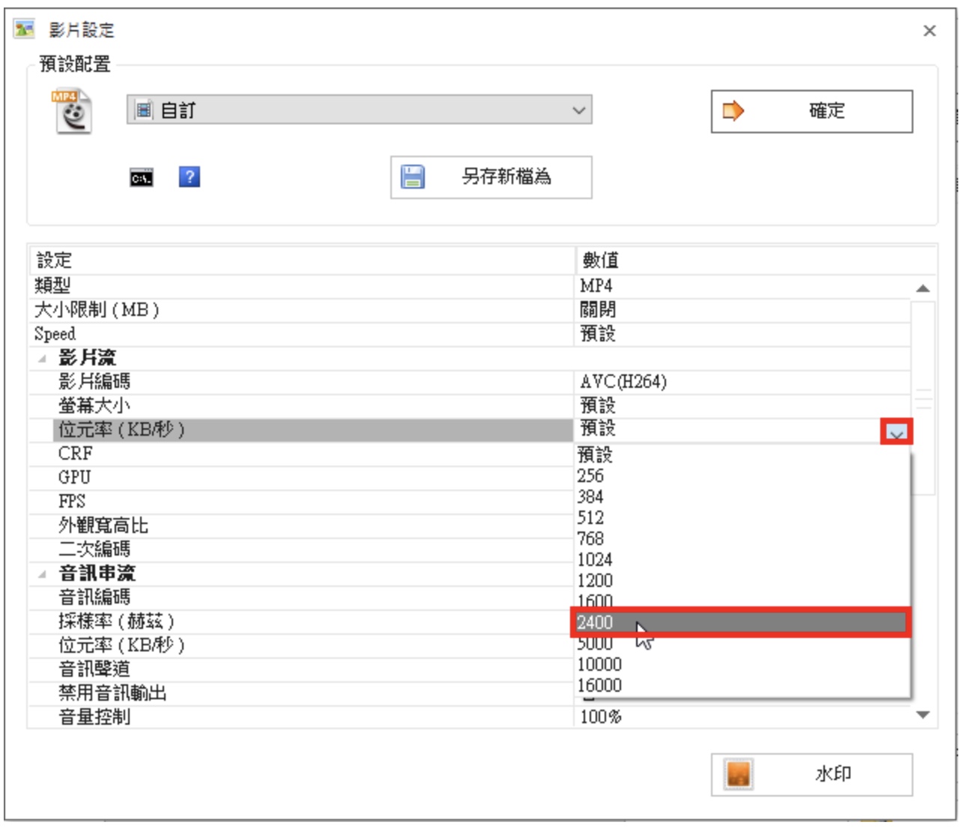Click the orange arrow icon on 確定

click(x=732, y=112)
